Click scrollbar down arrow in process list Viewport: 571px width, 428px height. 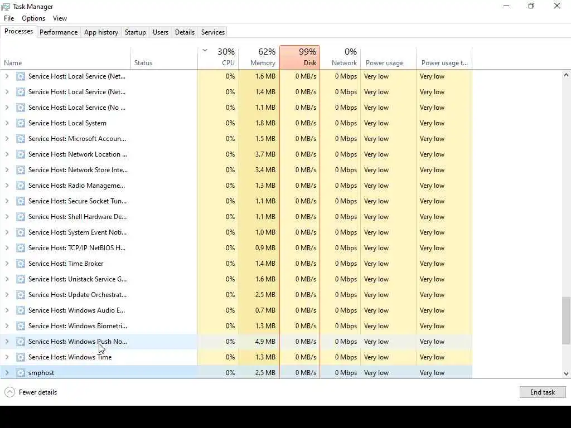pyautogui.click(x=566, y=373)
